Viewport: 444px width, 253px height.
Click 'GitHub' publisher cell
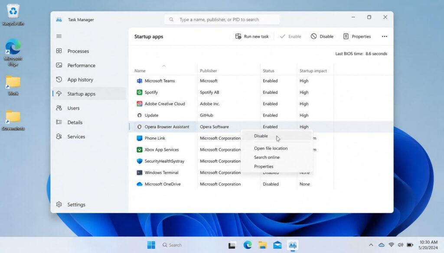point(206,115)
